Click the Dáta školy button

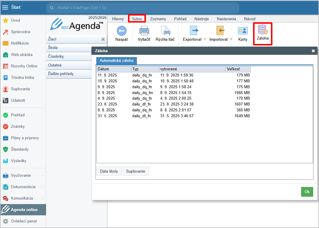(109, 171)
